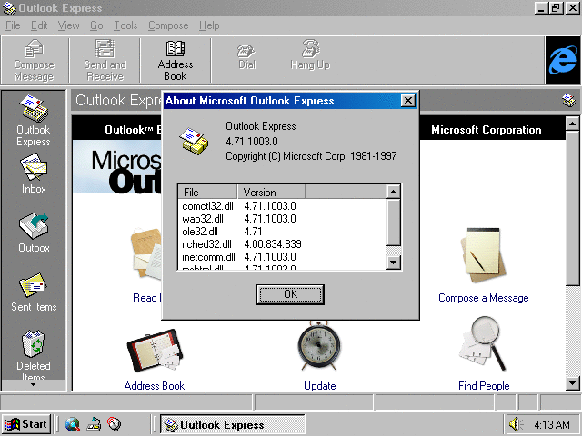Click the file list scrollbar thumb
Image resolution: width=582 pixels, height=436 pixels.
[393, 223]
